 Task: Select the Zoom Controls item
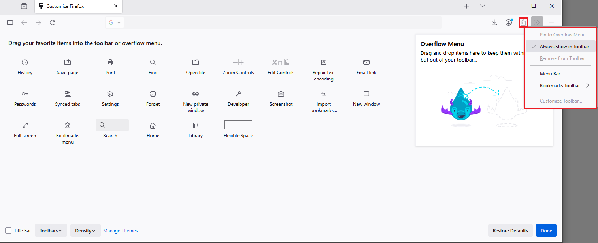coord(238,67)
